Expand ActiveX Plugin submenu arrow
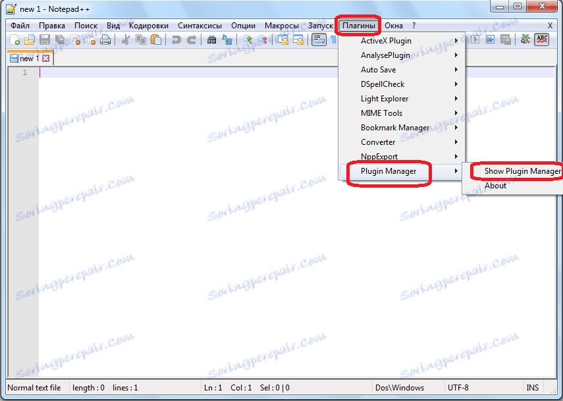Screen dimensions: 563x401 (456, 41)
